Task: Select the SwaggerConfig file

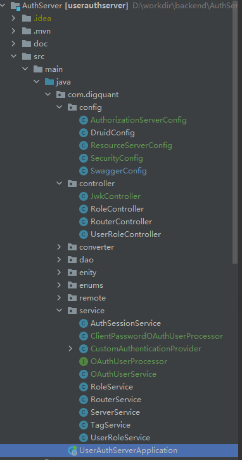Action: 118,171
